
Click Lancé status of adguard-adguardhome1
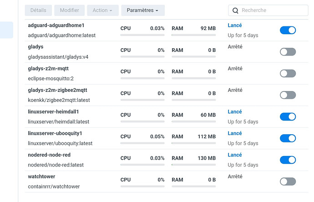[x=235, y=25]
